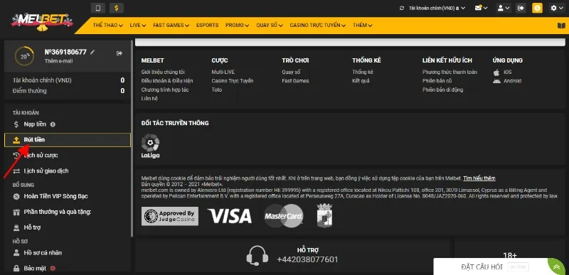Open Giới thiệu chúng tôi footer link
569x275 pixels.
click(163, 72)
